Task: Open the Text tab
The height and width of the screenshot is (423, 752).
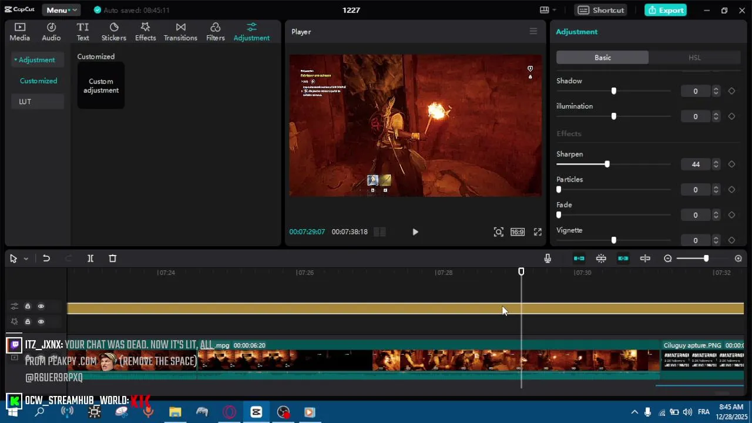Action: coord(83,32)
